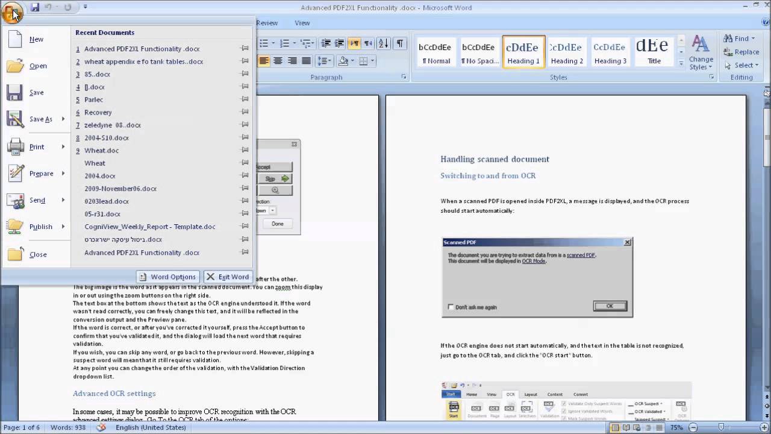Expand the Prepare submenu arrow

pos(63,174)
